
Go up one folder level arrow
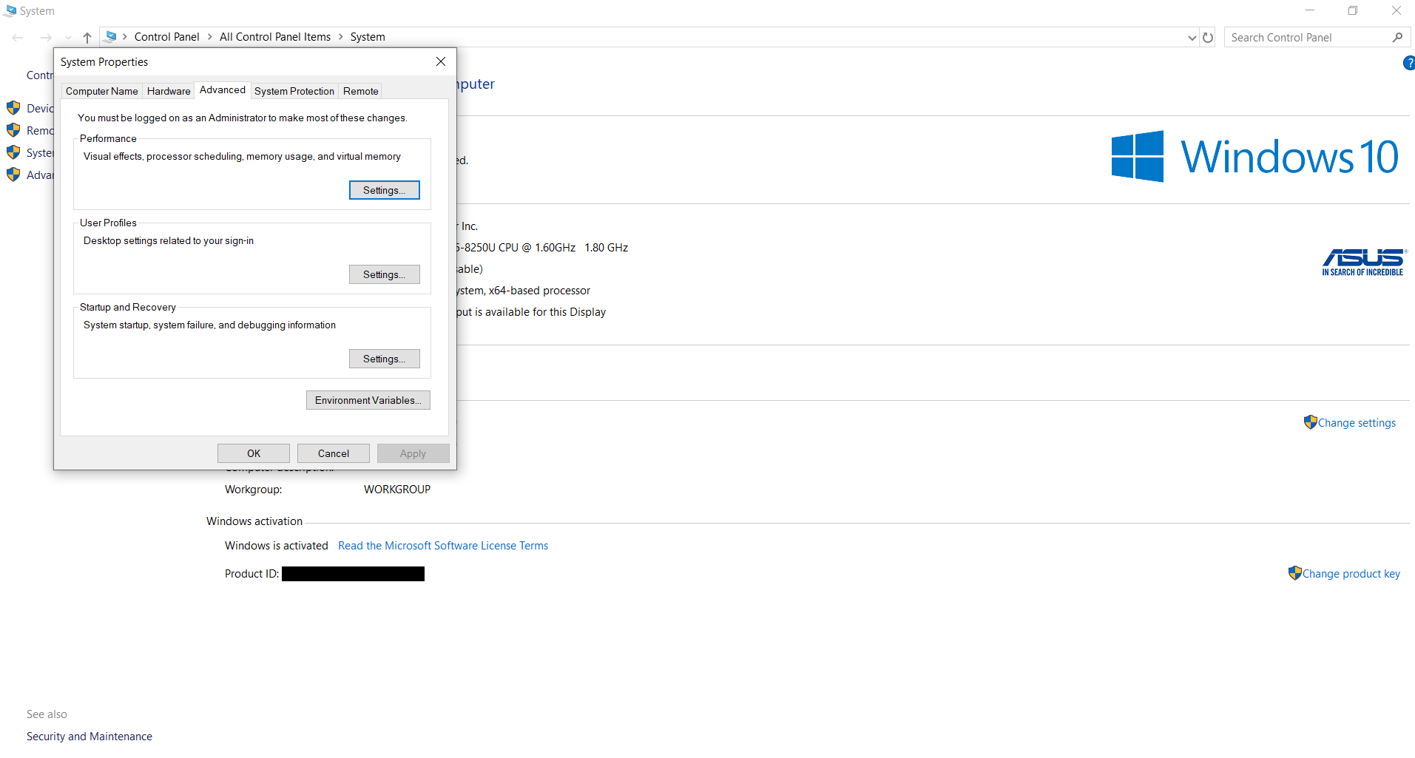point(87,37)
